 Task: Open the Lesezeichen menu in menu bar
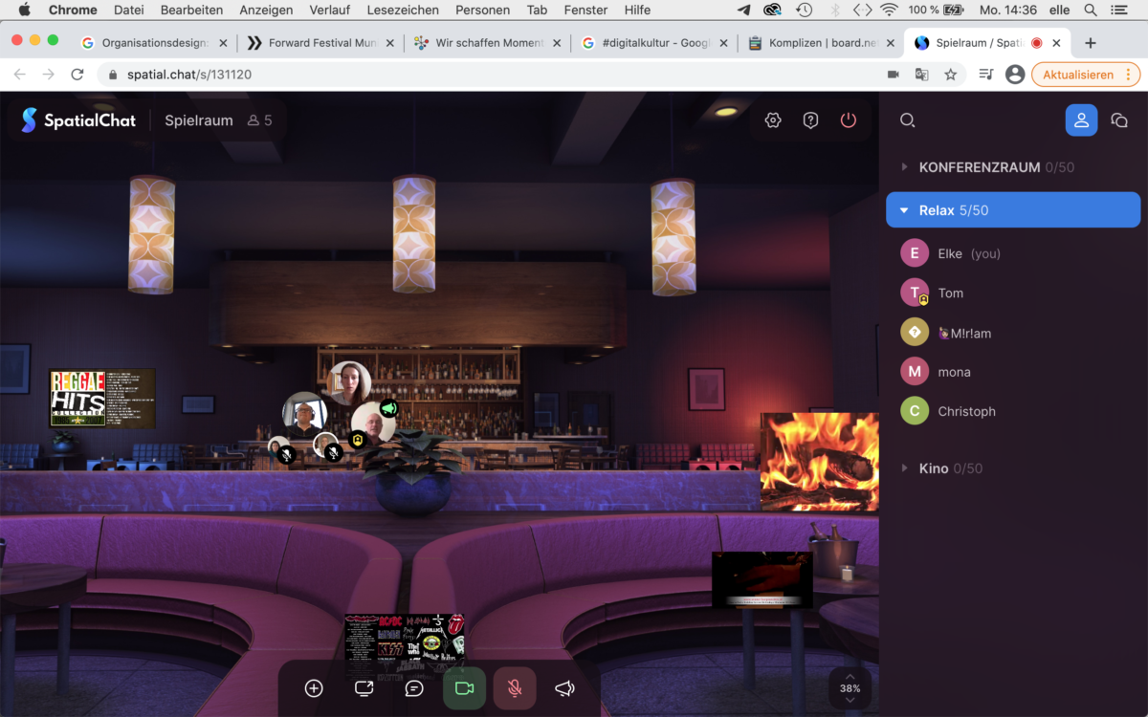[403, 11]
